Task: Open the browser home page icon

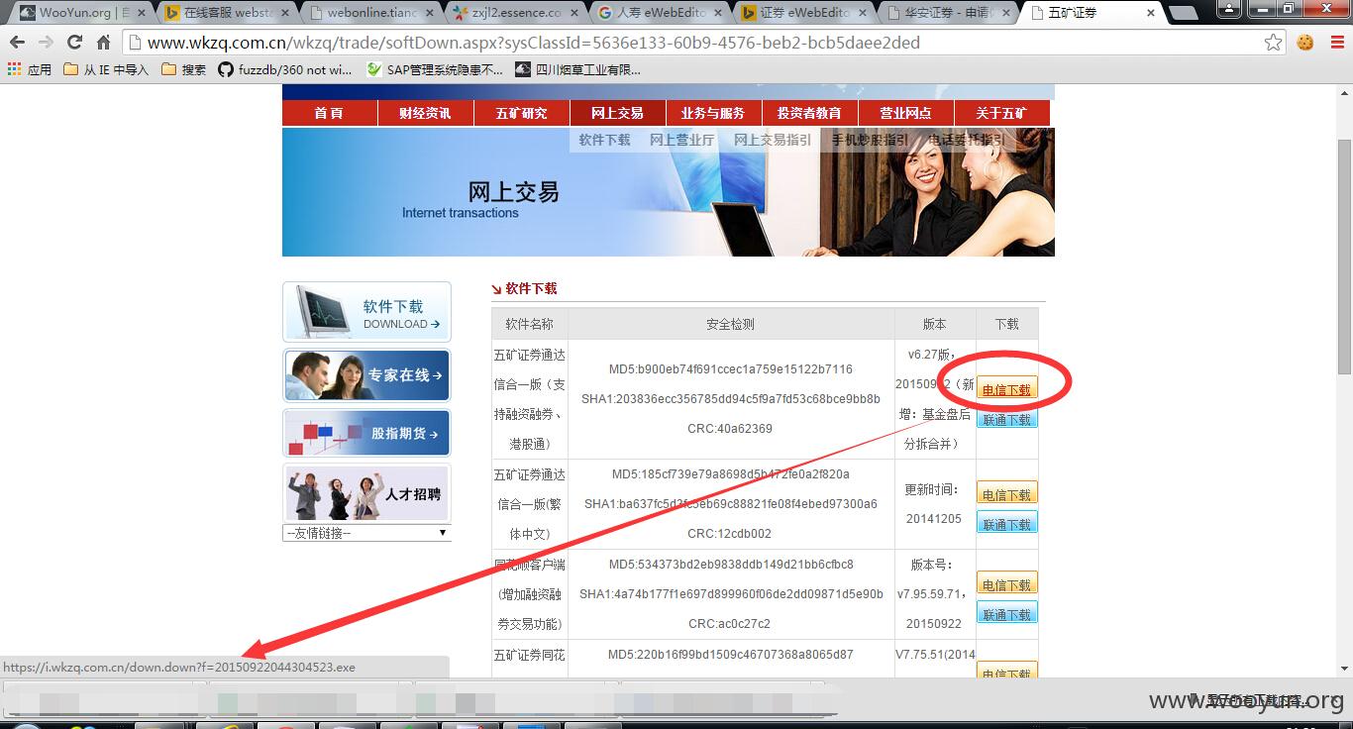Action: pos(103,43)
